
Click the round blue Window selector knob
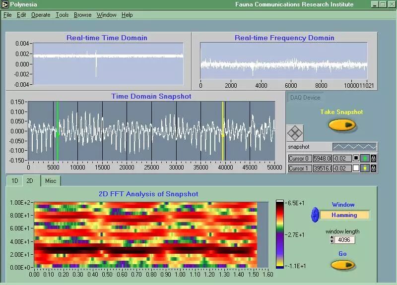(x=315, y=215)
